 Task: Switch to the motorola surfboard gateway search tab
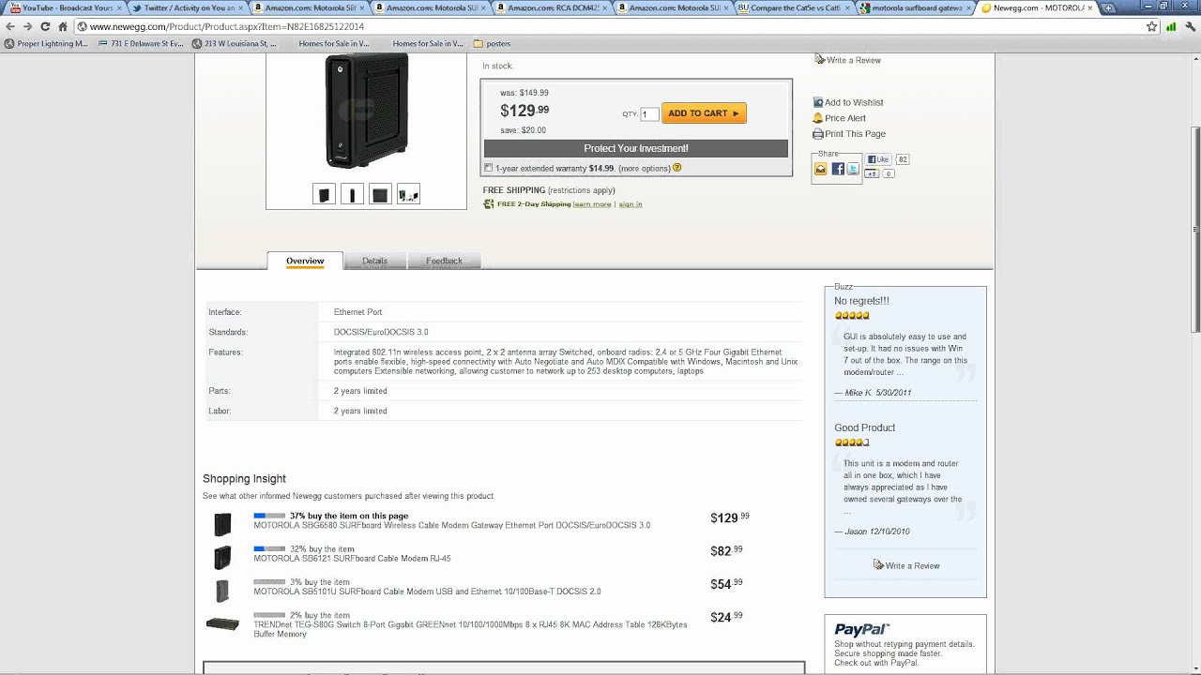pyautogui.click(x=915, y=7)
